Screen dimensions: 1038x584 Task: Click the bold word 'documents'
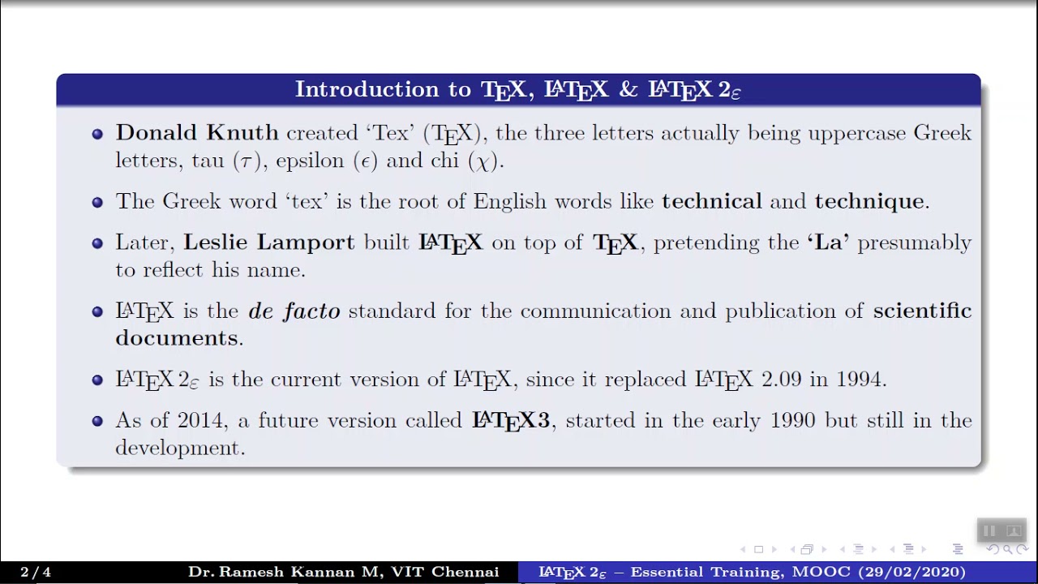click(177, 338)
